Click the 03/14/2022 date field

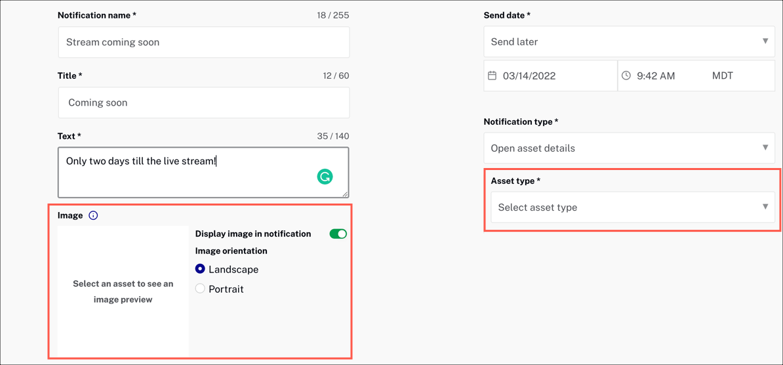pos(550,76)
